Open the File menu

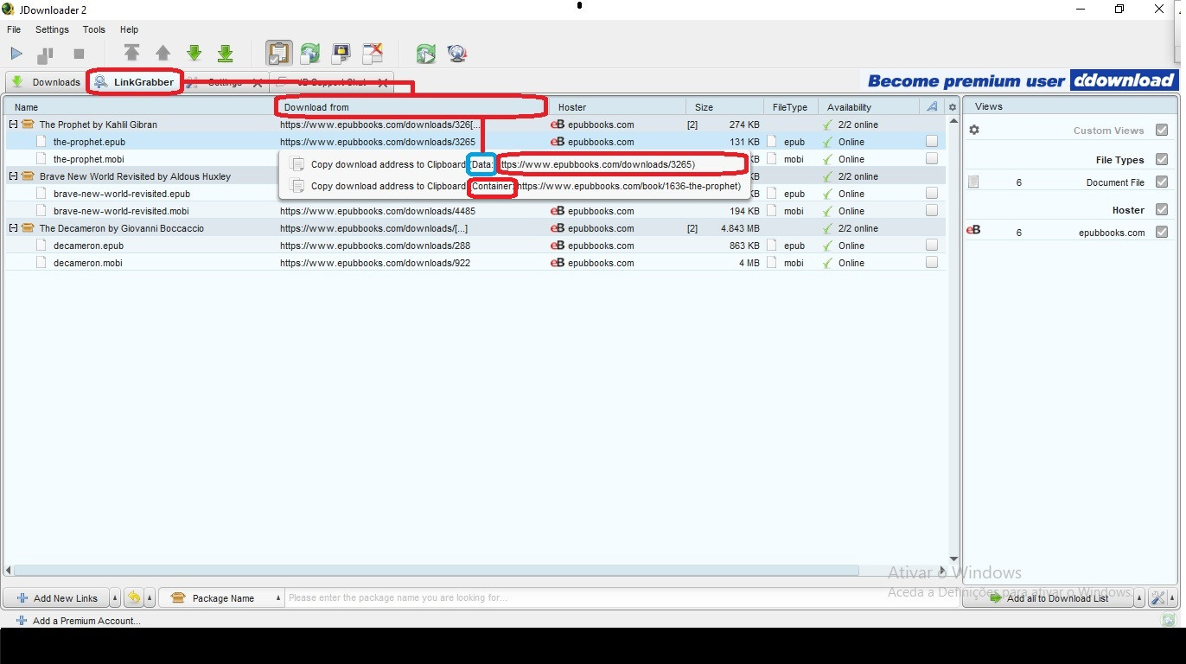[14, 29]
